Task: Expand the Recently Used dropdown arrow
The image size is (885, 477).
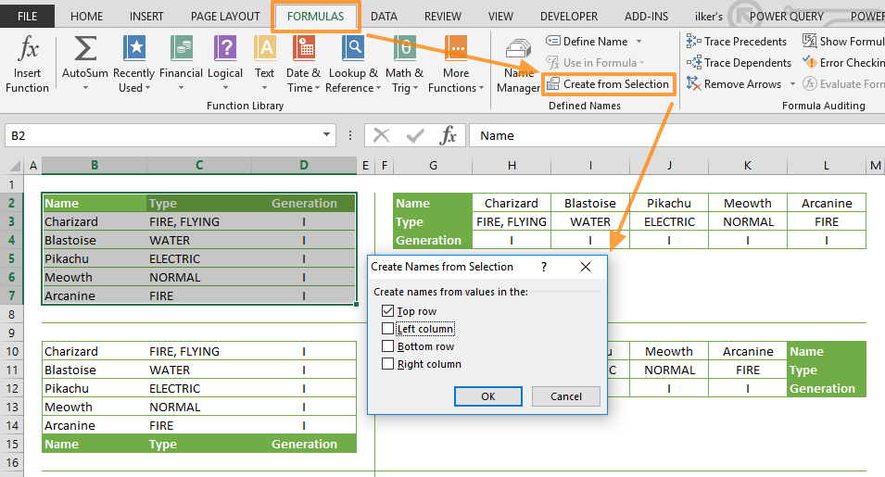Action: (x=148, y=88)
